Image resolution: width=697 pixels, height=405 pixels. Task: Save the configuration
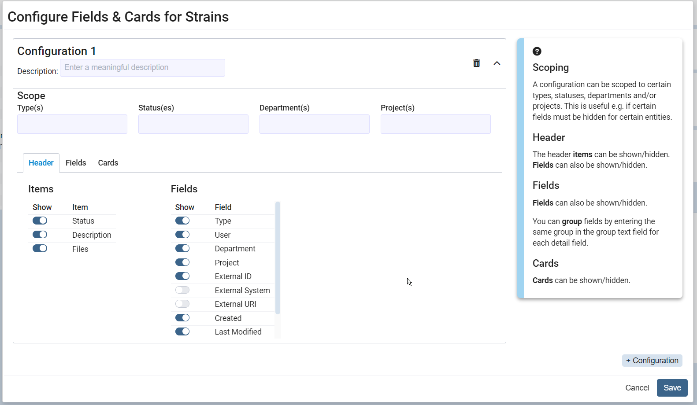(x=672, y=388)
